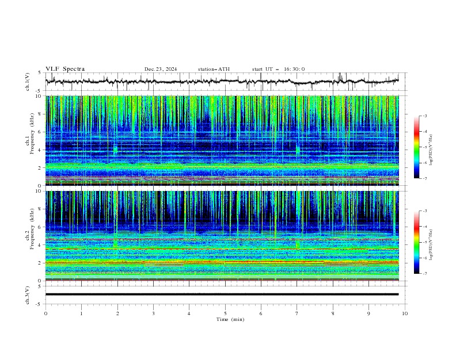
Task: Click time axis tick label '0'
Action: coord(45,313)
